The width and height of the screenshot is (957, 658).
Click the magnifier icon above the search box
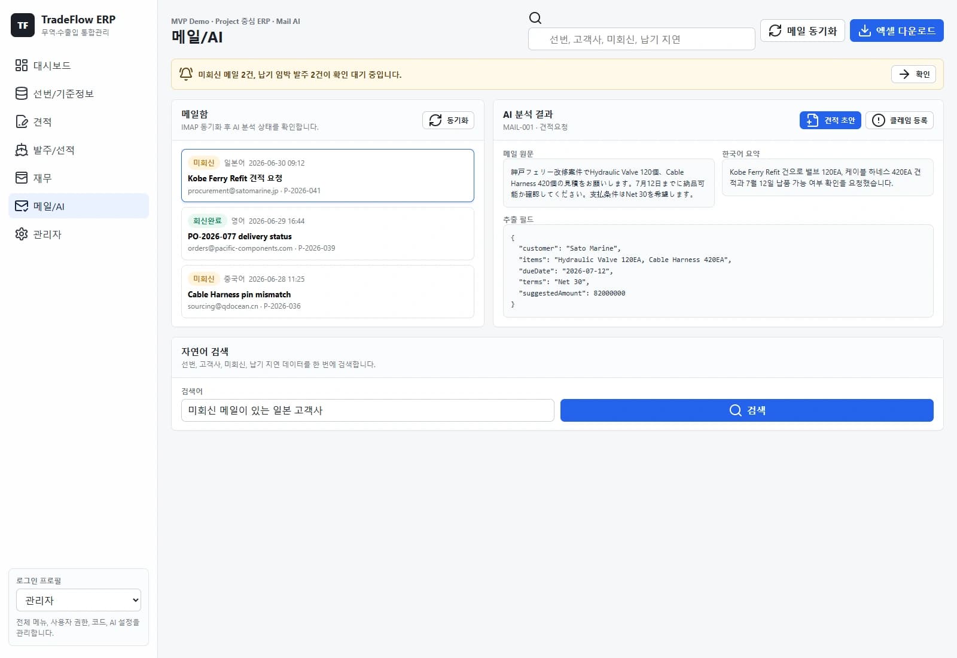tap(535, 18)
